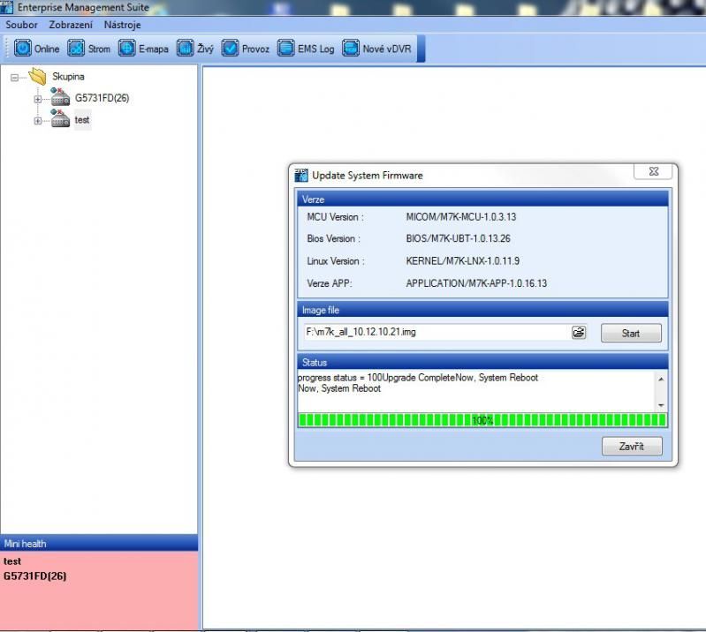The height and width of the screenshot is (632, 706).
Task: Click the Online toolbar icon
Action: coord(23,49)
